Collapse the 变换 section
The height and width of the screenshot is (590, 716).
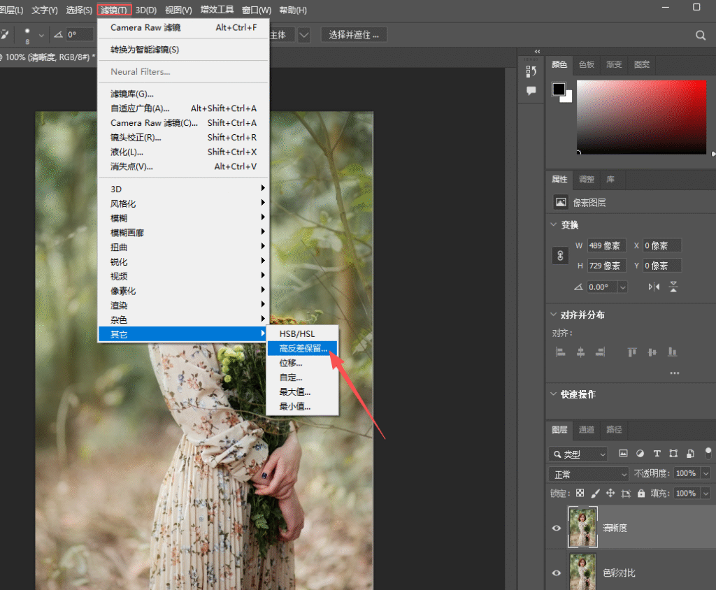point(554,224)
